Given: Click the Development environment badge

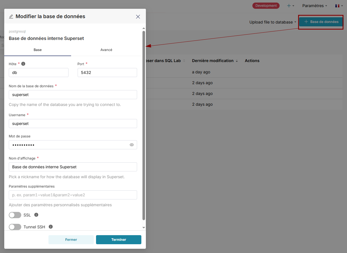Looking at the screenshot, I should point(266,6).
